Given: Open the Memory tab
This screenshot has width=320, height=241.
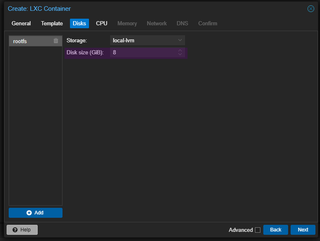Looking at the screenshot, I should pyautogui.click(x=127, y=23).
